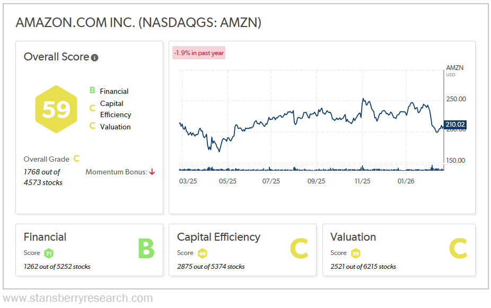Image resolution: width=491 pixels, height=308 pixels.
Task: Click the 11/25 date marker on chart axis
Action: tap(362, 181)
